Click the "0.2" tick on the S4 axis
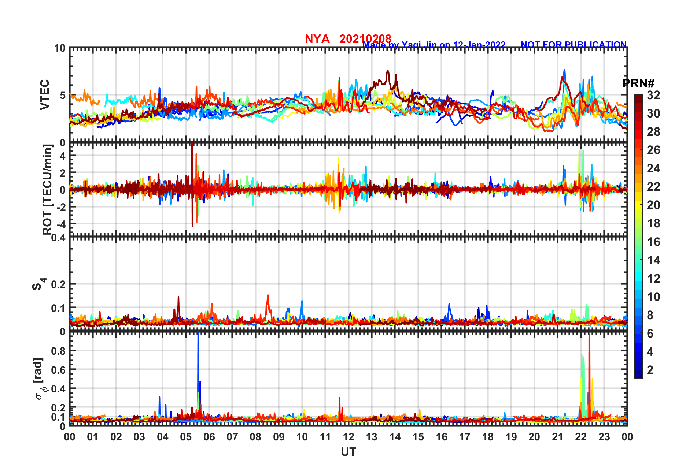Viewport: 697px width, 473px height. (x=58, y=284)
